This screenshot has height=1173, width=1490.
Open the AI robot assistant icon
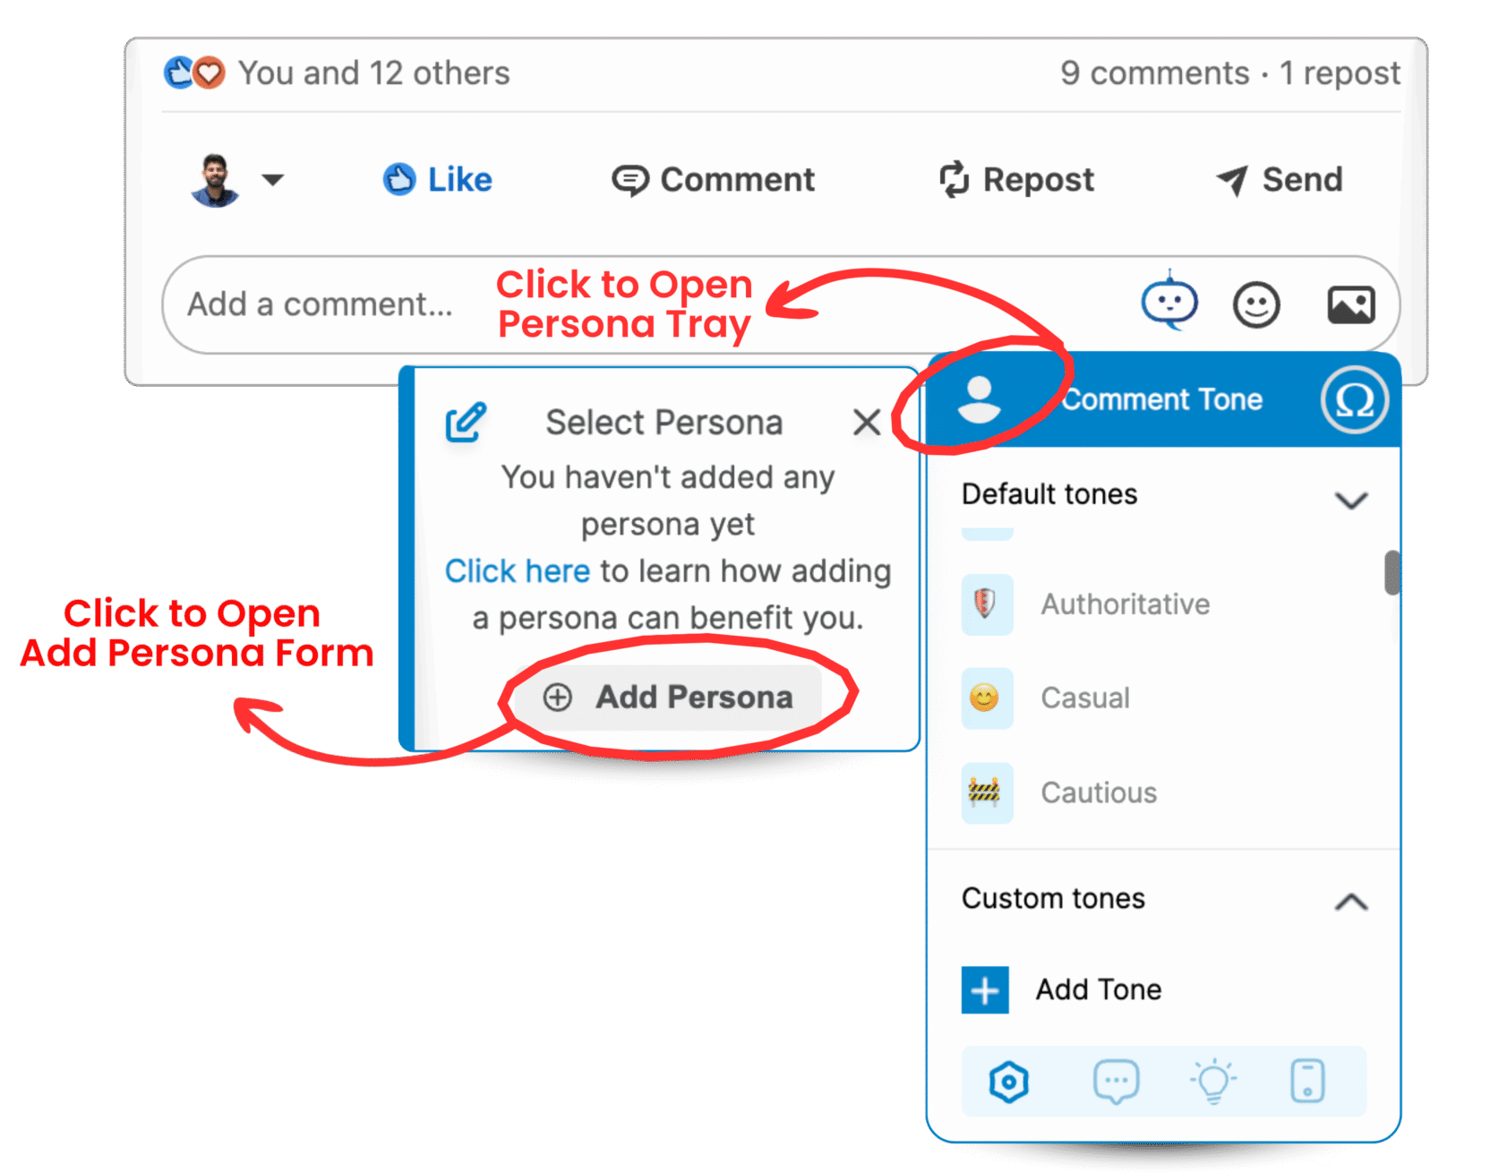(1169, 301)
